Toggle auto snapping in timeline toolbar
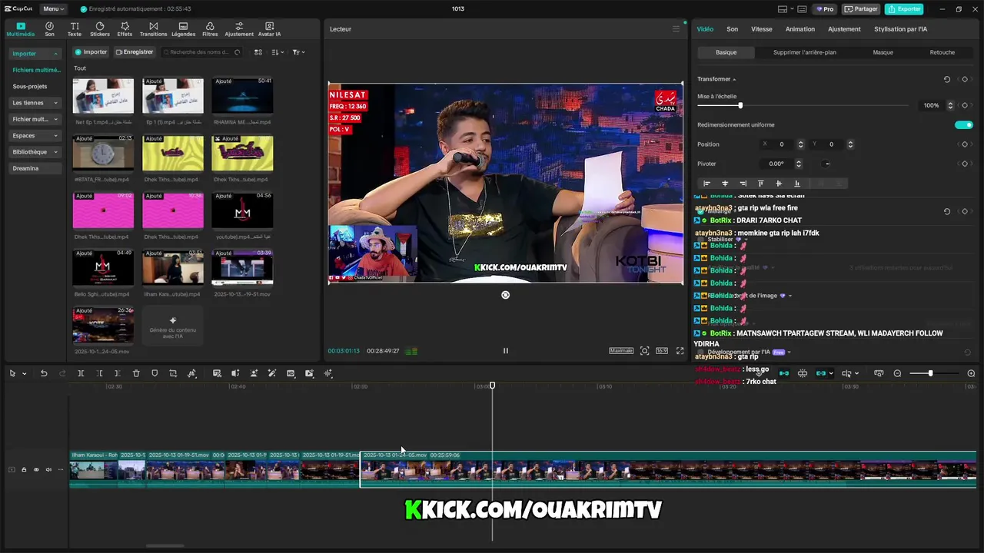 [x=803, y=373]
